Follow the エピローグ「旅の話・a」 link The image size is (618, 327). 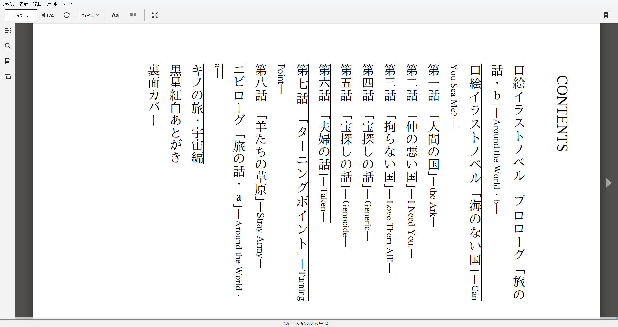(x=239, y=182)
